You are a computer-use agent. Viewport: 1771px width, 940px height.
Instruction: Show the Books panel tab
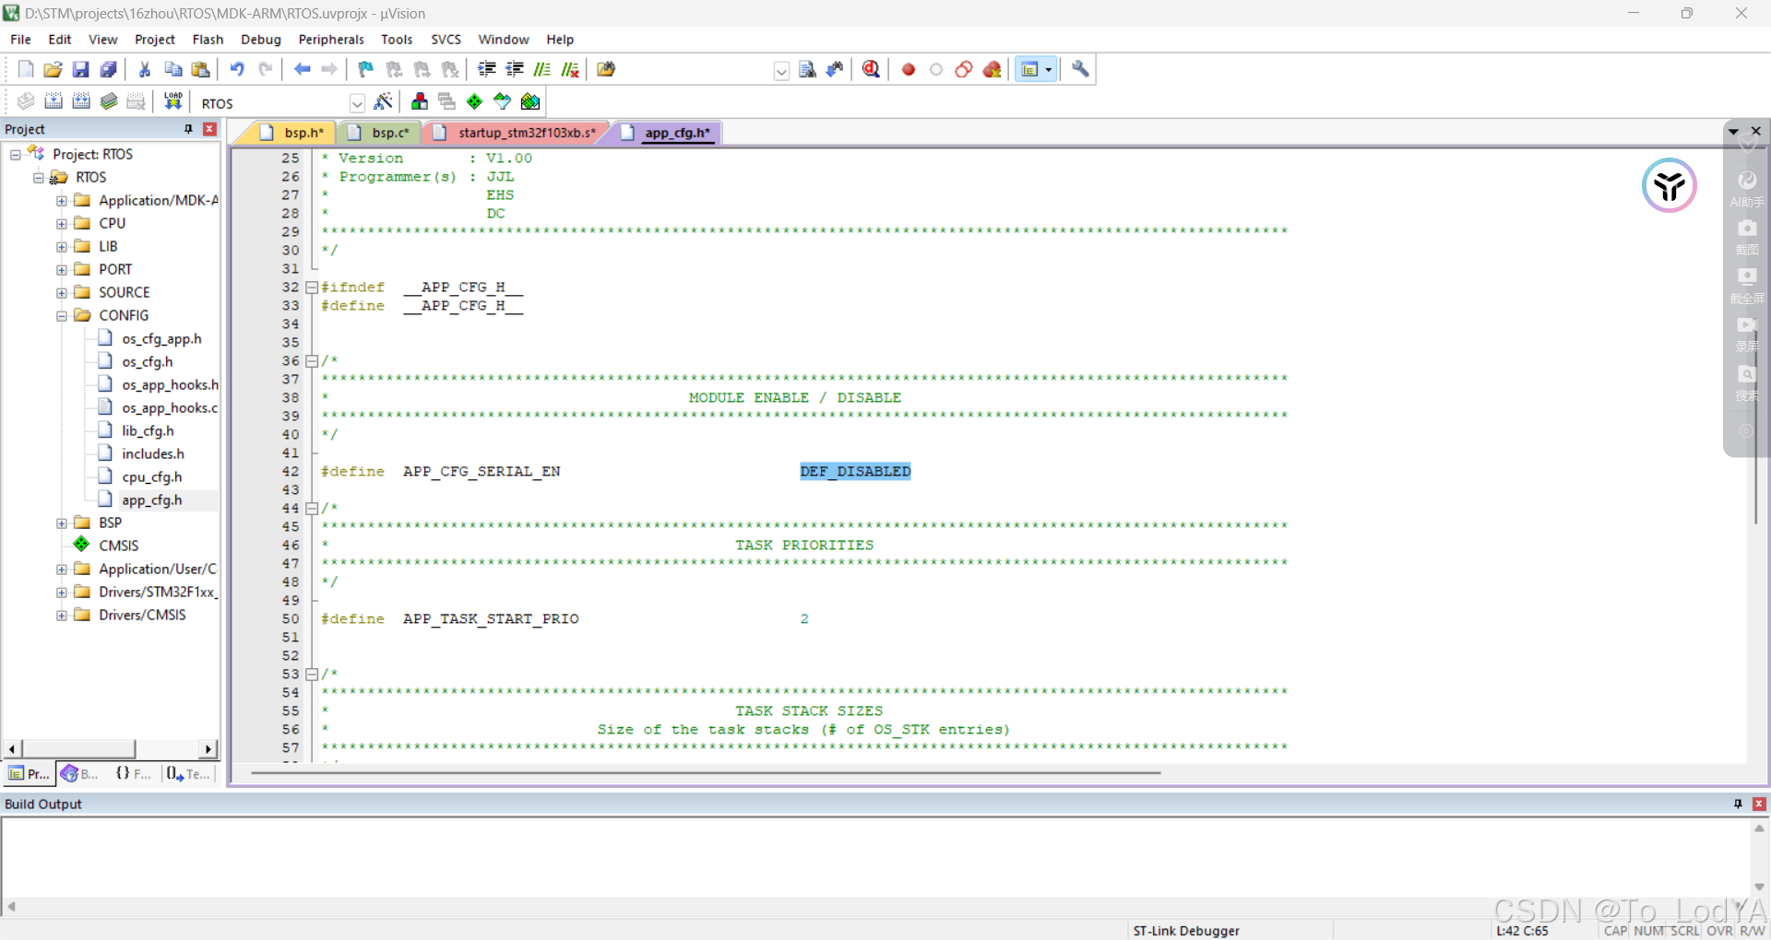[x=80, y=774]
